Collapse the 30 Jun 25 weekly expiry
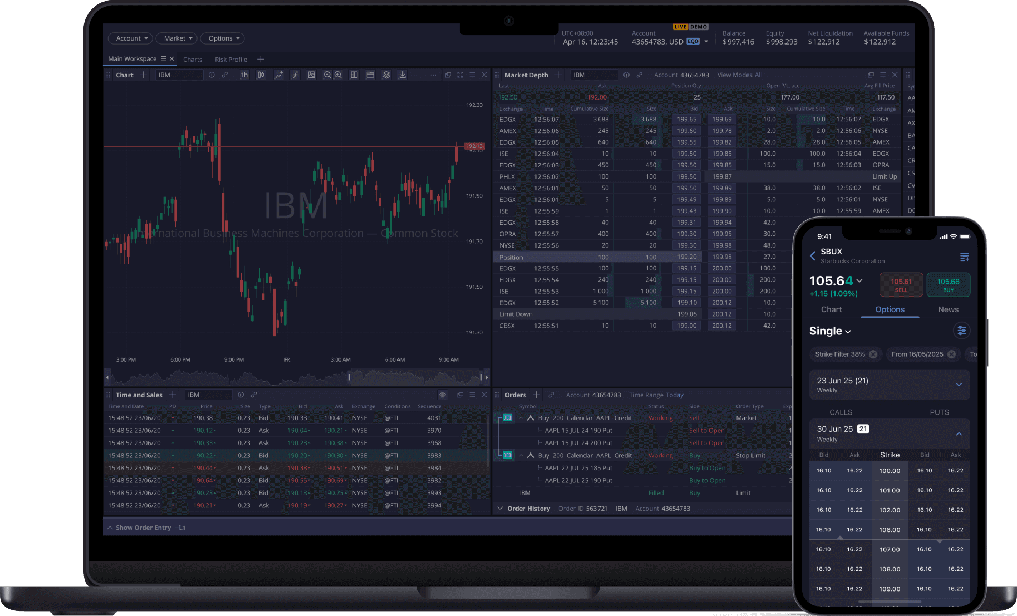This screenshot has width=1017, height=616. pos(889,433)
